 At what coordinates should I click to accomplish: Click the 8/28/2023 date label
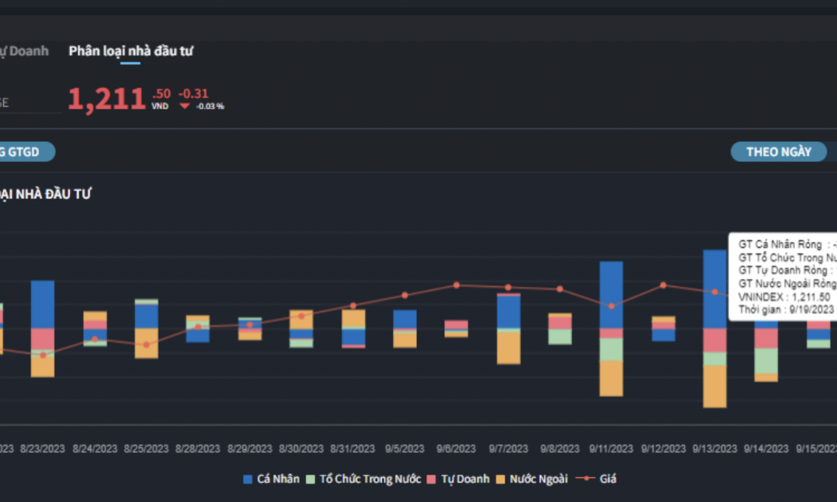(198, 449)
